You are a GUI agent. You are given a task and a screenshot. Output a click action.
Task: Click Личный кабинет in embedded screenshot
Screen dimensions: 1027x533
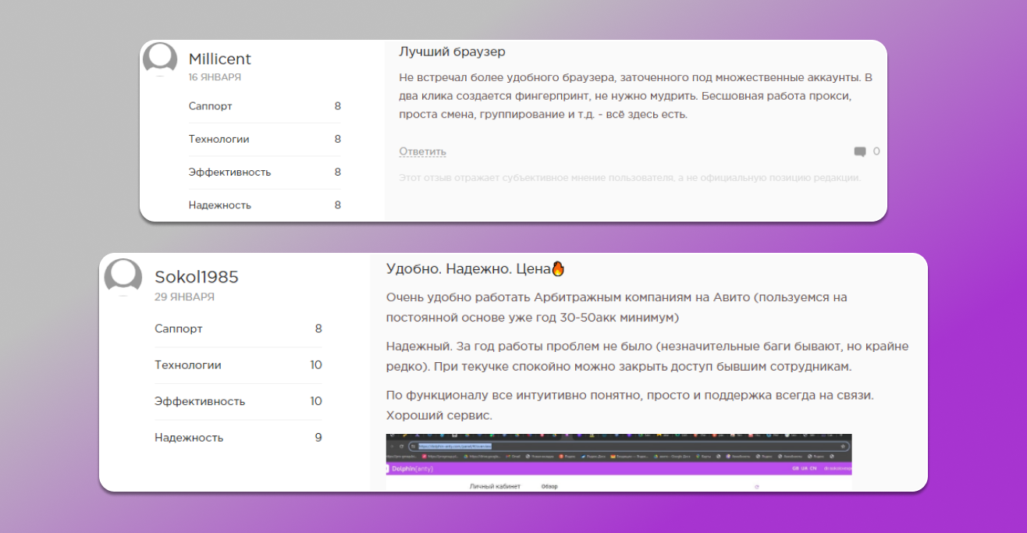pyautogui.click(x=494, y=486)
